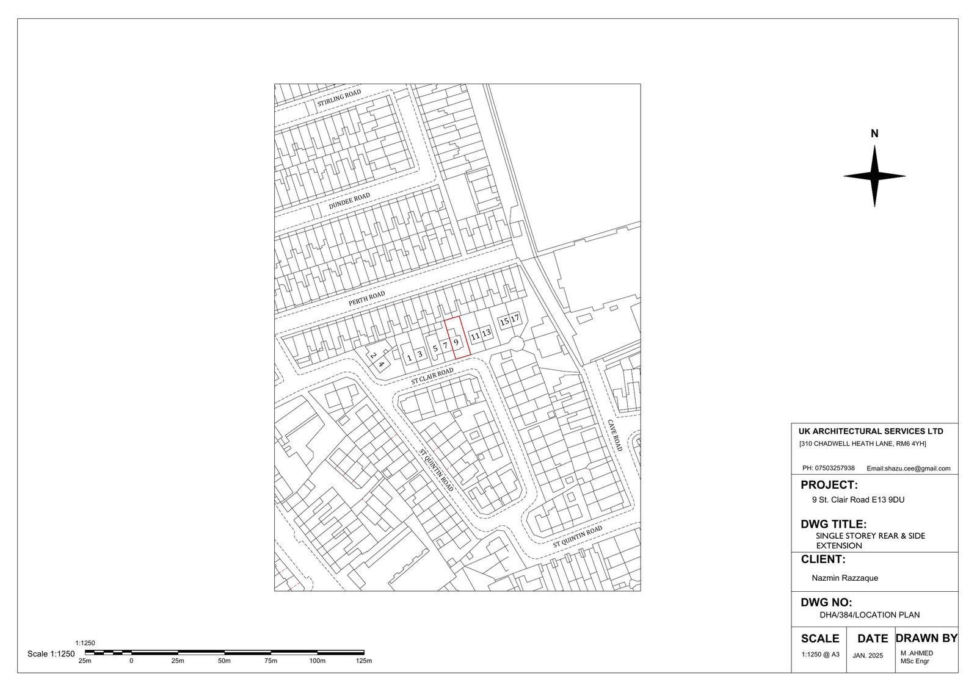
Task: Click the north arrow compass symbol
Action: coord(874,176)
